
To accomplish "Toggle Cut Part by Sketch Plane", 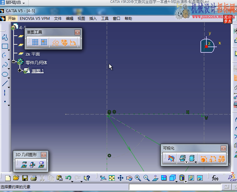I will [171, 159].
